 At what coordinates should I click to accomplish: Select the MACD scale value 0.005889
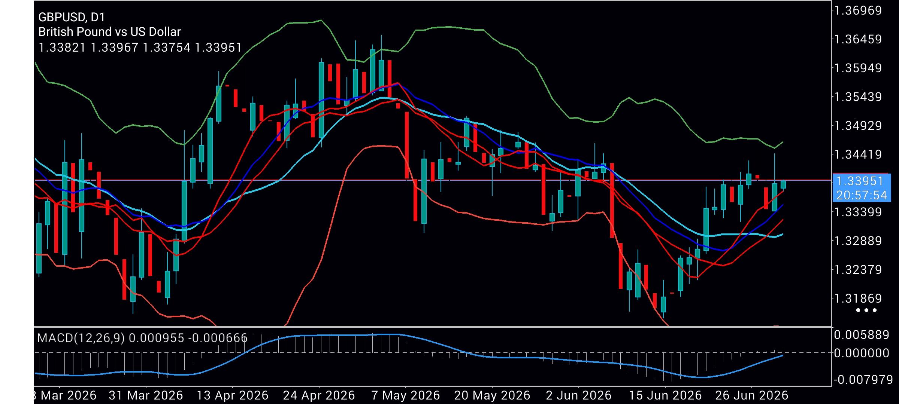tap(862, 335)
